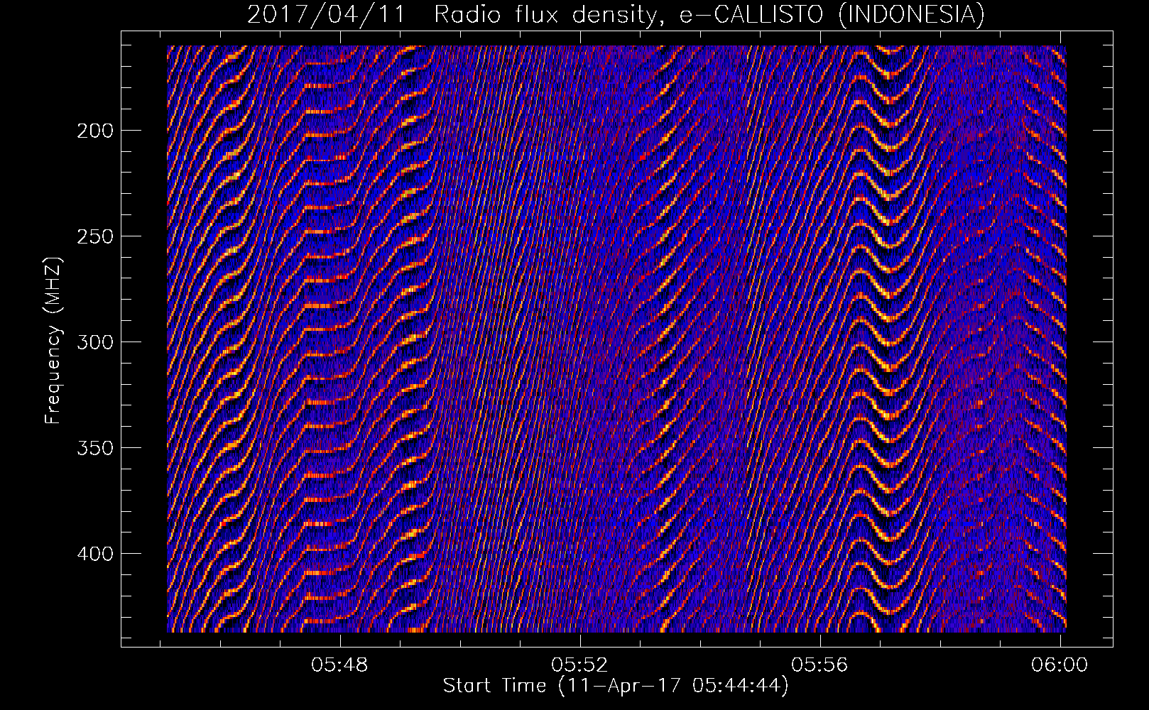Click the 05:48 time tick label

click(x=340, y=665)
